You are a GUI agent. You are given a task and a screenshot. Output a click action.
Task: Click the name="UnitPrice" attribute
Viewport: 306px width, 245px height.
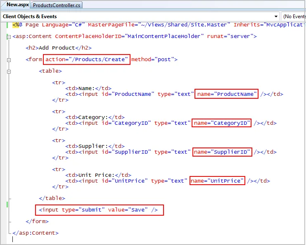point(217,181)
